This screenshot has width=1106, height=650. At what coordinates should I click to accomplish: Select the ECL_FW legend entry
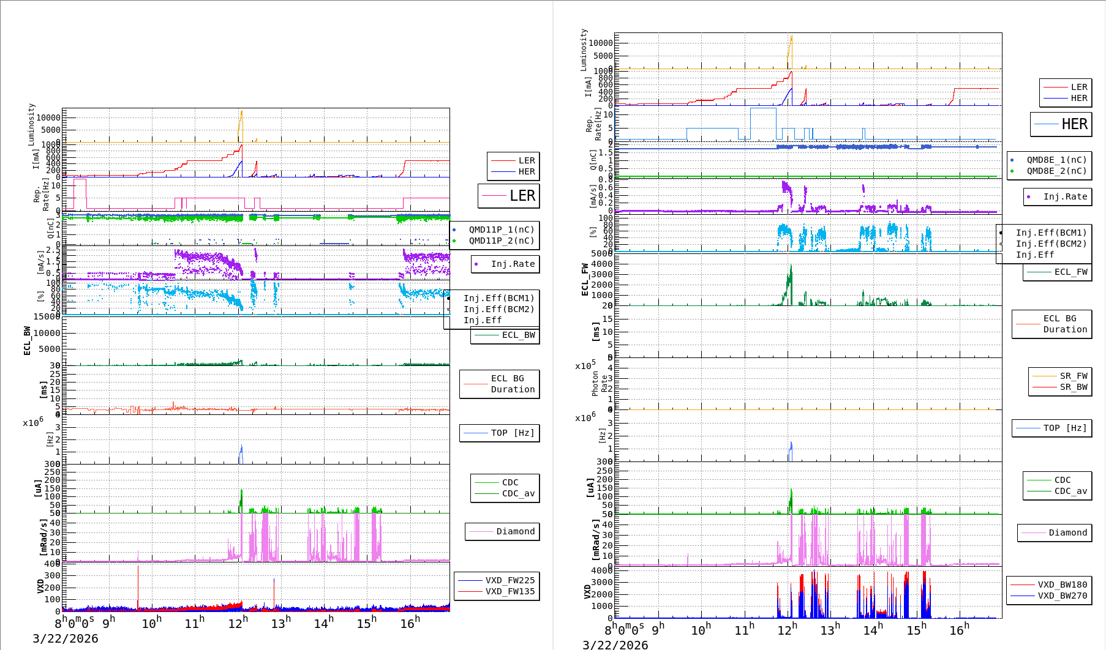tap(1058, 272)
